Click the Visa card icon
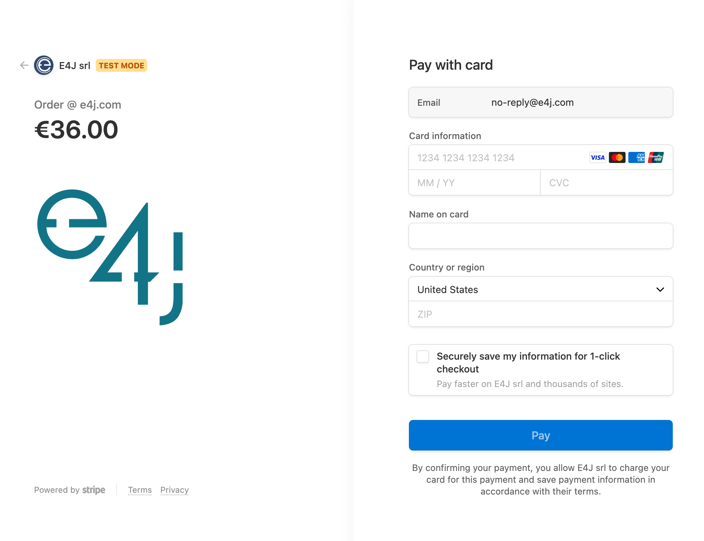Screen dimensions: 704x541 pos(597,157)
